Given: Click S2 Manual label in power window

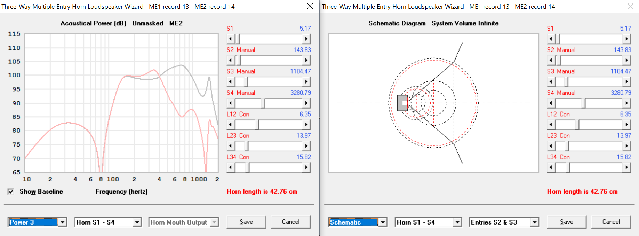Looking at the screenshot, I should point(241,50).
